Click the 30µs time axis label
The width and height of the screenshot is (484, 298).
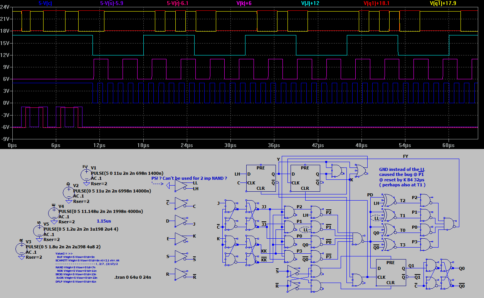click(230, 145)
